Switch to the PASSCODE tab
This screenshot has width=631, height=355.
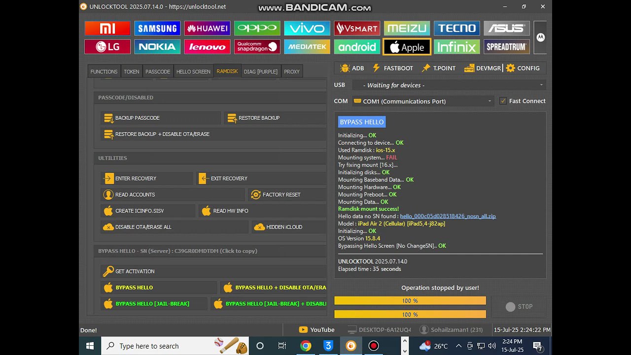(x=158, y=71)
